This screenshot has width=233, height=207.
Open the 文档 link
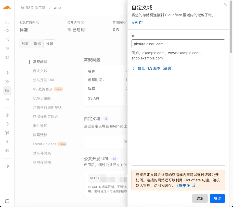coord(135,23)
